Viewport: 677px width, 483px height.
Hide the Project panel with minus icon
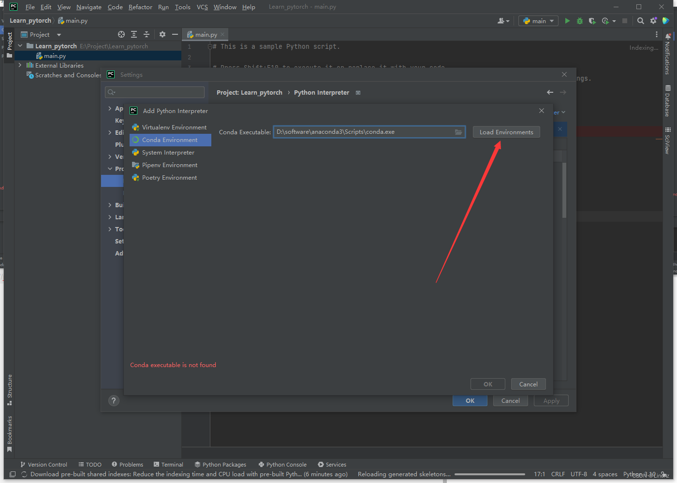175,34
